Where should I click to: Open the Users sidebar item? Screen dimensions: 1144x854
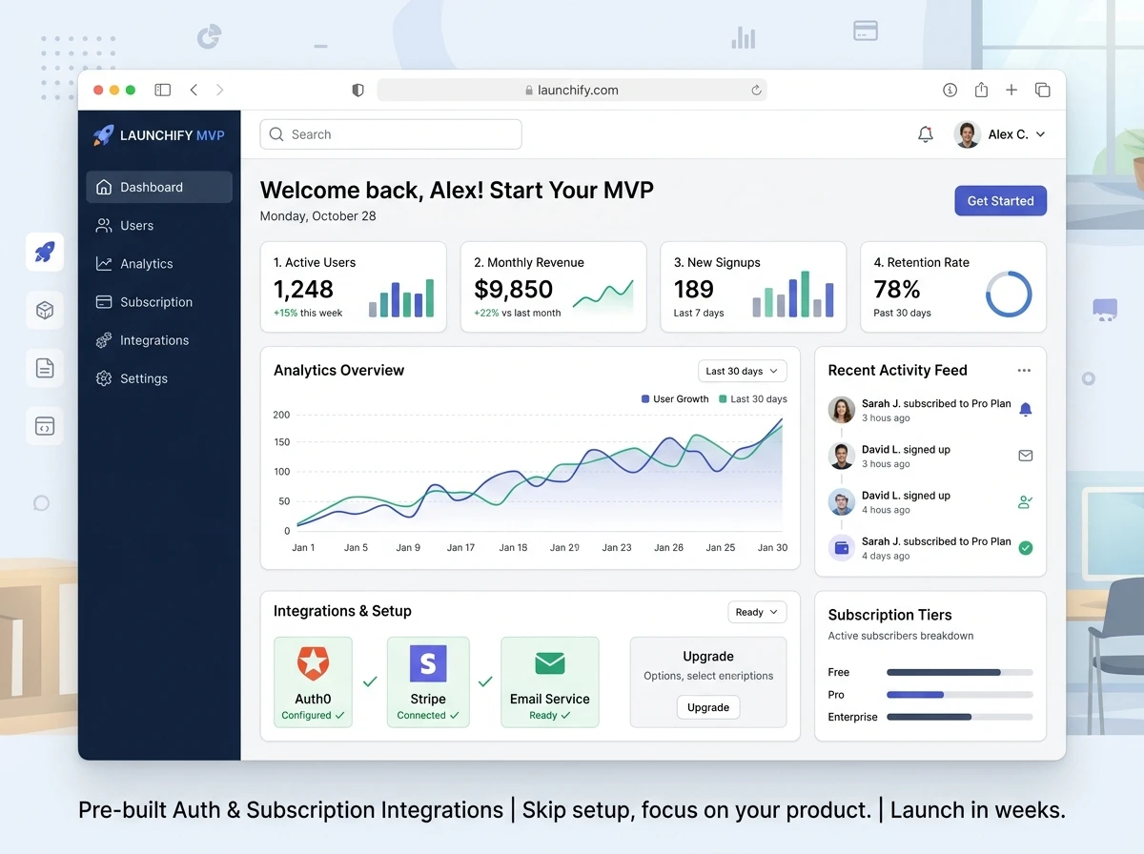click(159, 226)
